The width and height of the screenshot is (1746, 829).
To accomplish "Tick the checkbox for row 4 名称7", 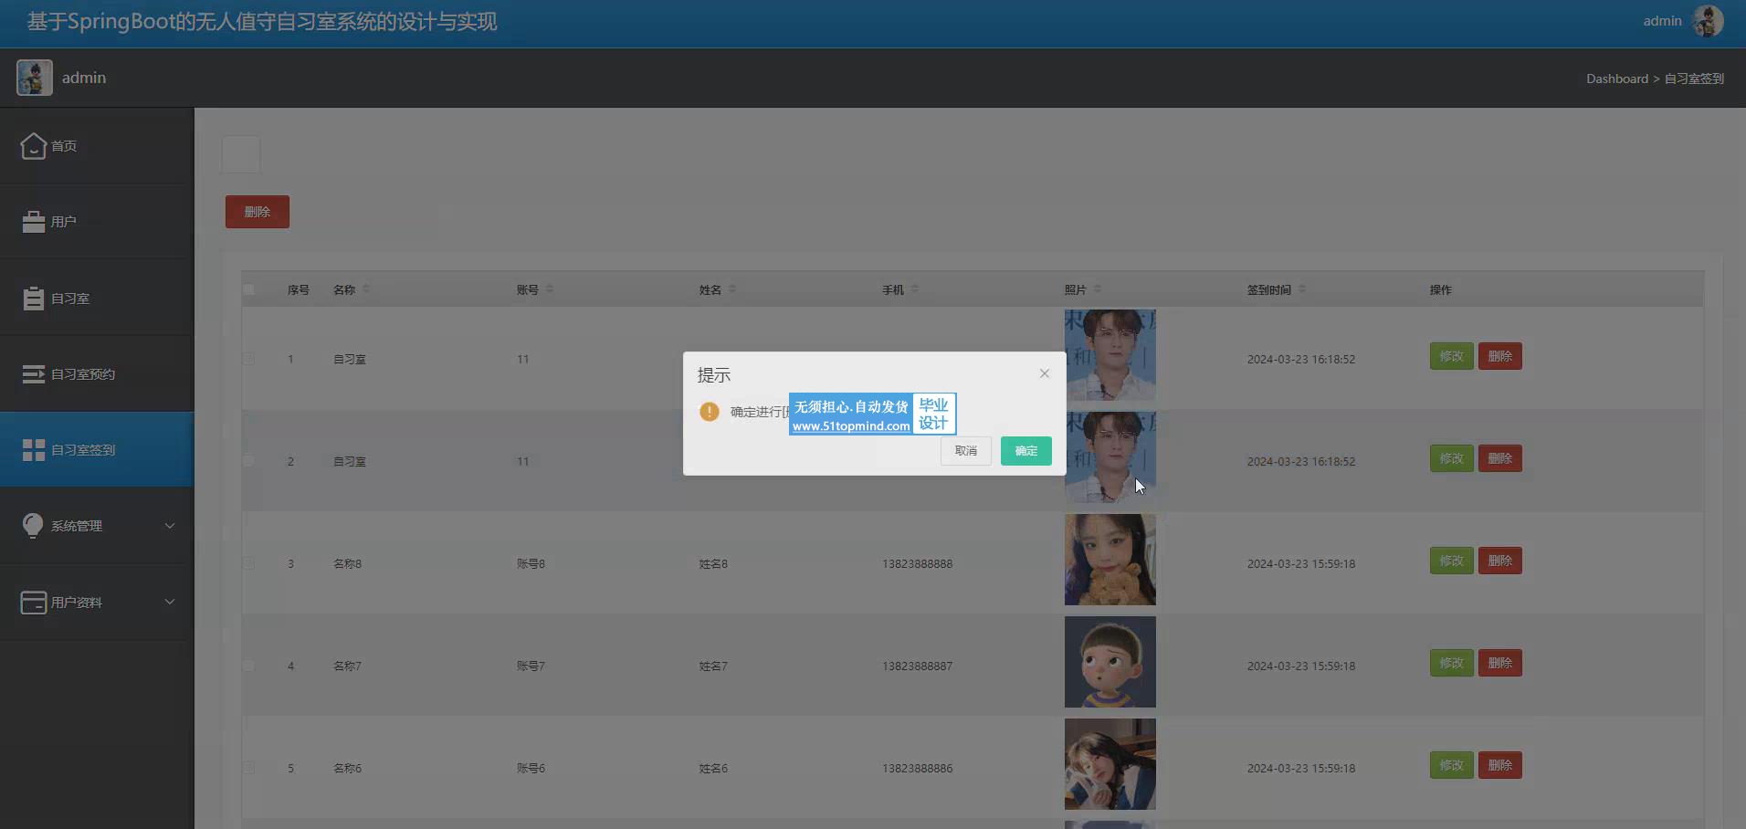I will 248,666.
